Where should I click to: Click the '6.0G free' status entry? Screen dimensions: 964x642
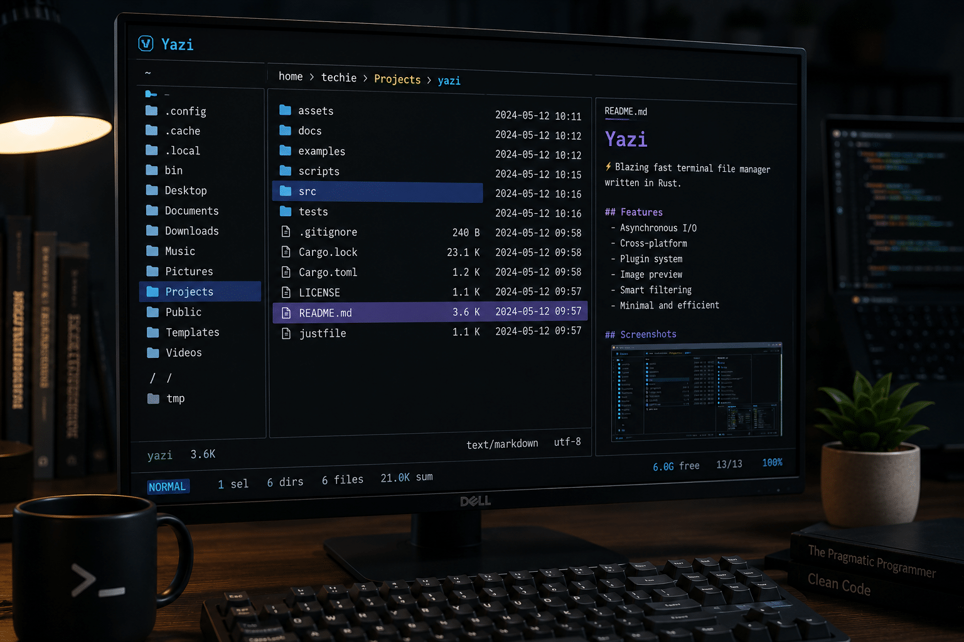[676, 466]
